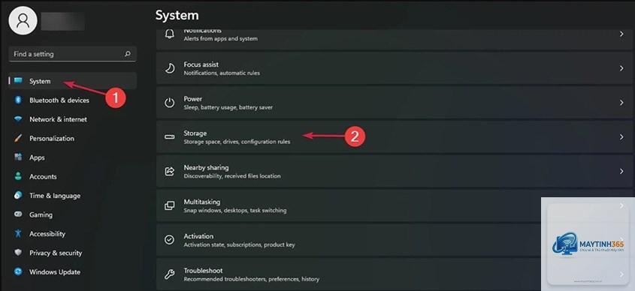
Task: Select System in the sidebar
Action: [72, 81]
